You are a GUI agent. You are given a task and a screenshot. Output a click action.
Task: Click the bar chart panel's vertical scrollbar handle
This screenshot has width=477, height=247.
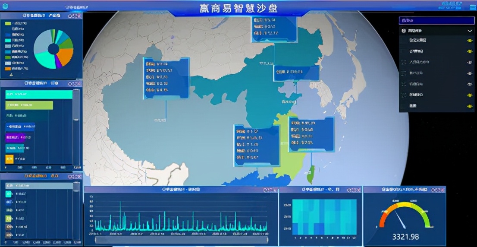(x=76, y=105)
